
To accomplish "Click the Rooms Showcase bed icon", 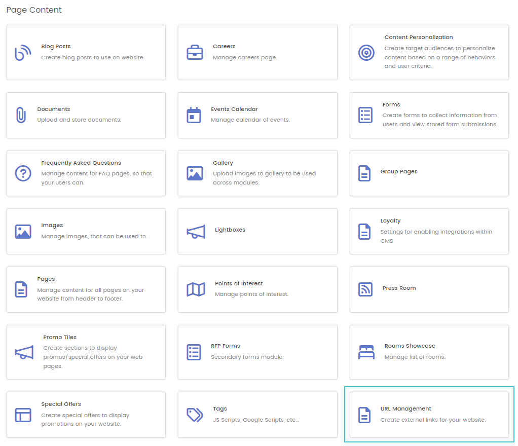I will point(366,352).
